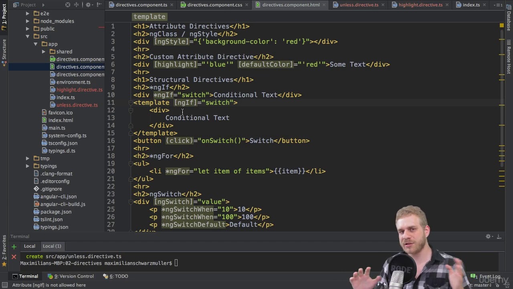This screenshot has height=289, width=513.
Task: Select the first Local terminal tab
Action: point(29,246)
